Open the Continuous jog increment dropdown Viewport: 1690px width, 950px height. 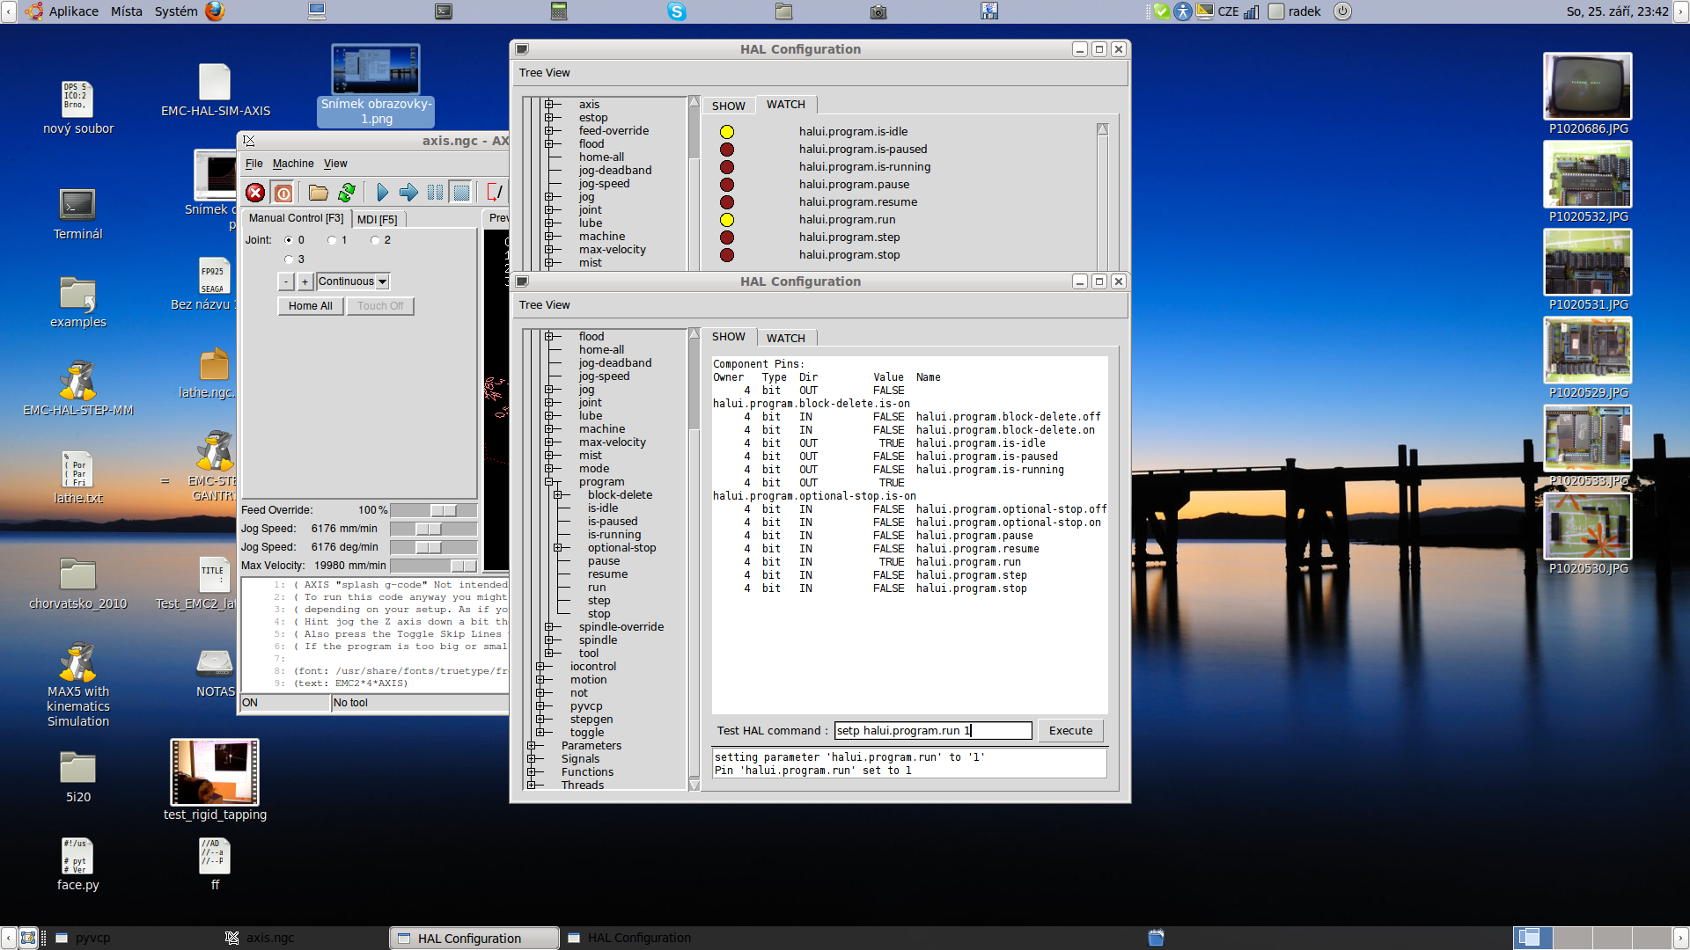click(382, 281)
